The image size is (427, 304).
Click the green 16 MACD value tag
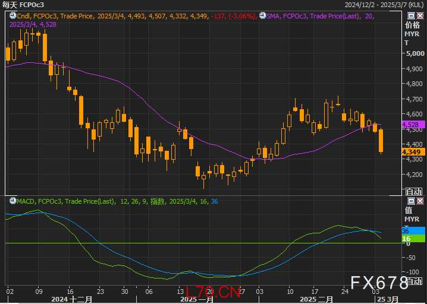[413, 239]
